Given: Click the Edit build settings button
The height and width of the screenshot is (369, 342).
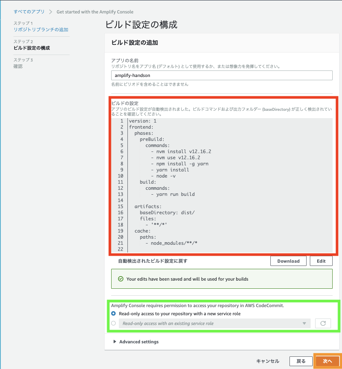Looking at the screenshot, I should [x=321, y=261].
